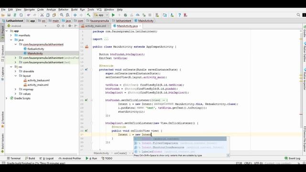Click the fauzanpramulia breadcrumb in navigation bar
The width and height of the screenshot is (306, 172).
coord(99,21)
